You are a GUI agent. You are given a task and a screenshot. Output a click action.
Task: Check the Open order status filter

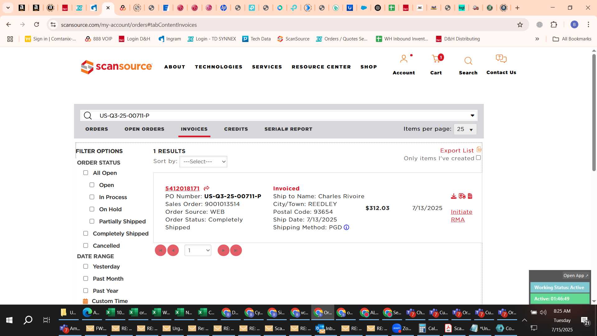[x=92, y=185]
